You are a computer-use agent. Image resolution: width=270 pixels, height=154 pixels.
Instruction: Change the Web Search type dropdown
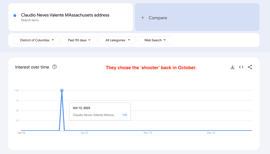coord(155,40)
